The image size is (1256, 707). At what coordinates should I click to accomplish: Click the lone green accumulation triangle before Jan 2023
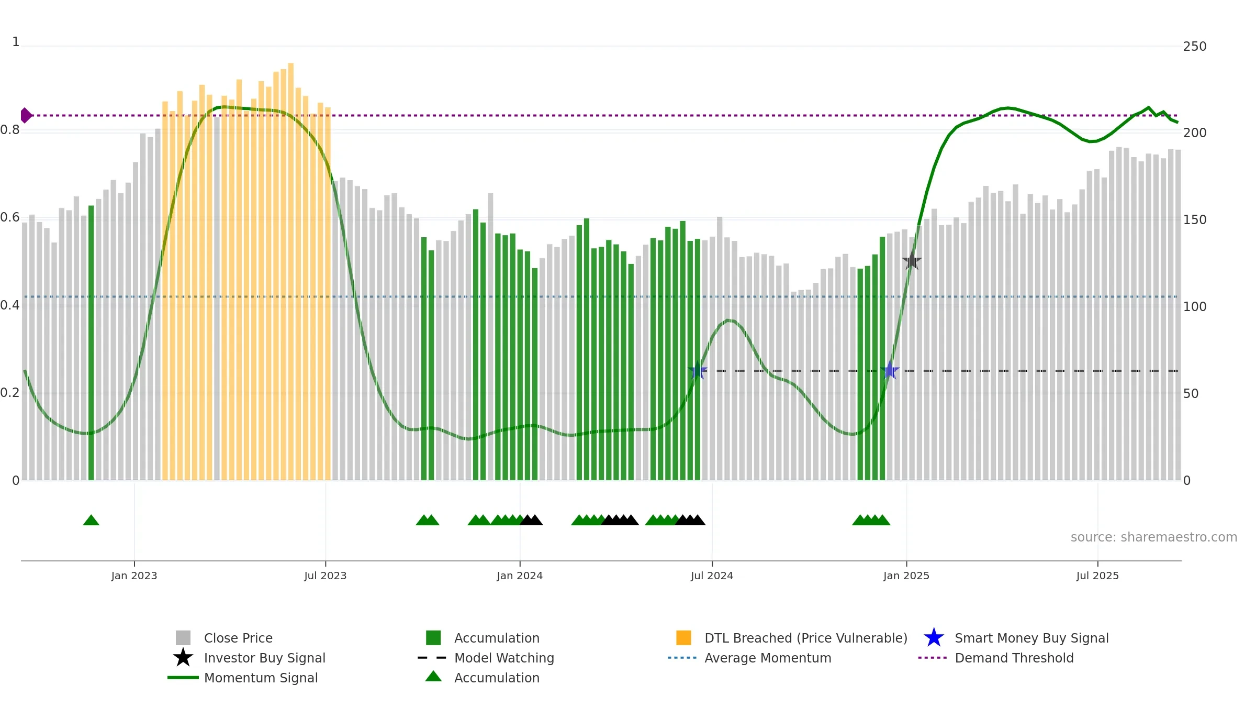pos(91,520)
